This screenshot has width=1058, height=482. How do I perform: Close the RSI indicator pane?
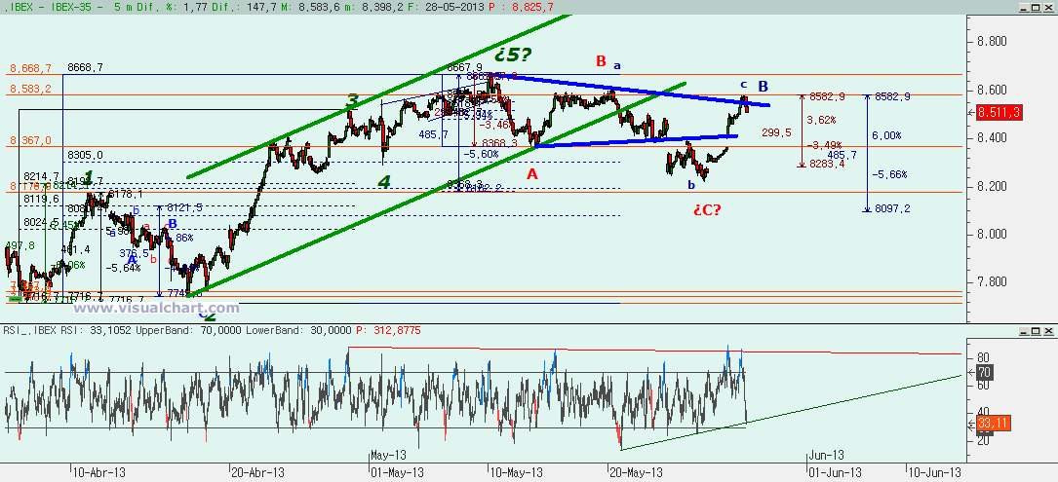click(1046, 330)
